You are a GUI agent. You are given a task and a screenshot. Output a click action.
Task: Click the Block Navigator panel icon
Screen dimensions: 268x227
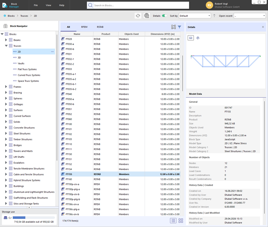coord(6,26)
